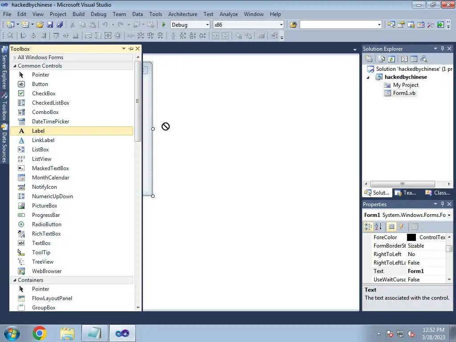Image resolution: width=456 pixels, height=342 pixels.
Task: Save the current file with the floppy icon
Action: [50, 25]
